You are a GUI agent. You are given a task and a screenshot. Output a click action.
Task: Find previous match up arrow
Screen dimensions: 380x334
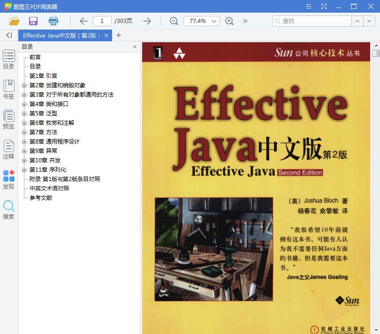[x=357, y=21]
